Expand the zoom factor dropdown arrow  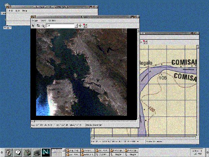[x=76, y=26]
